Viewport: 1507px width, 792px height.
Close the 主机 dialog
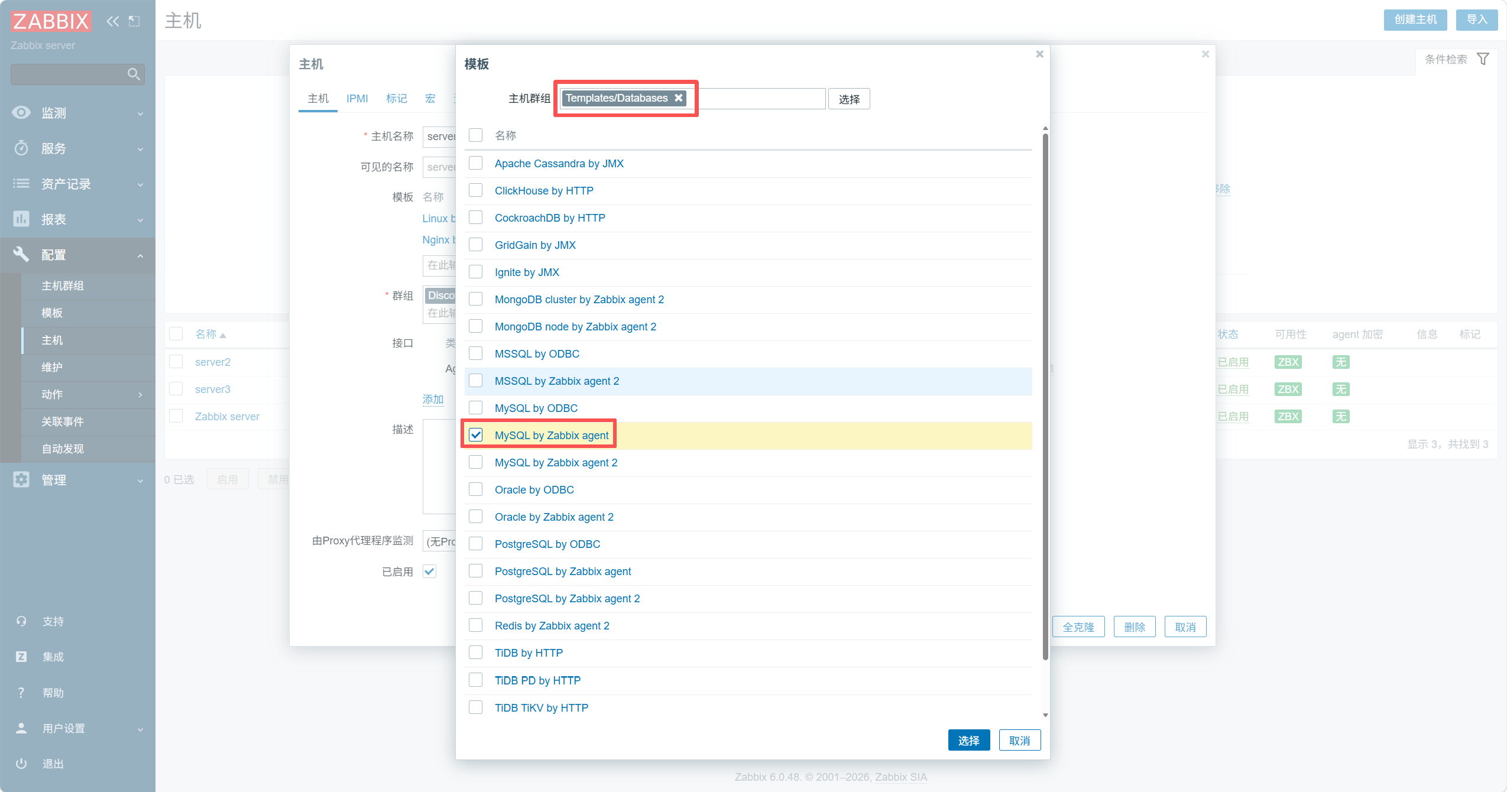(x=1205, y=54)
